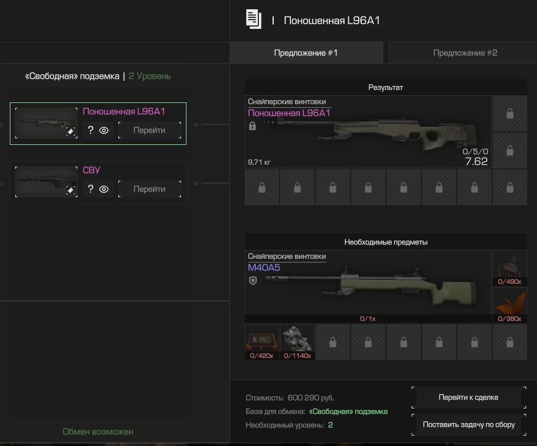The width and height of the screenshot is (537, 446).
Task: Click the 9,71 кг weight value
Action: pos(260,162)
